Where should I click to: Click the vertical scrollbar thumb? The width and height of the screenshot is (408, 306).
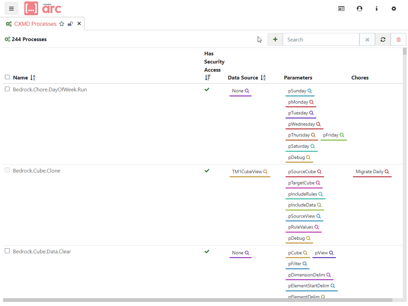(x=405, y=51)
